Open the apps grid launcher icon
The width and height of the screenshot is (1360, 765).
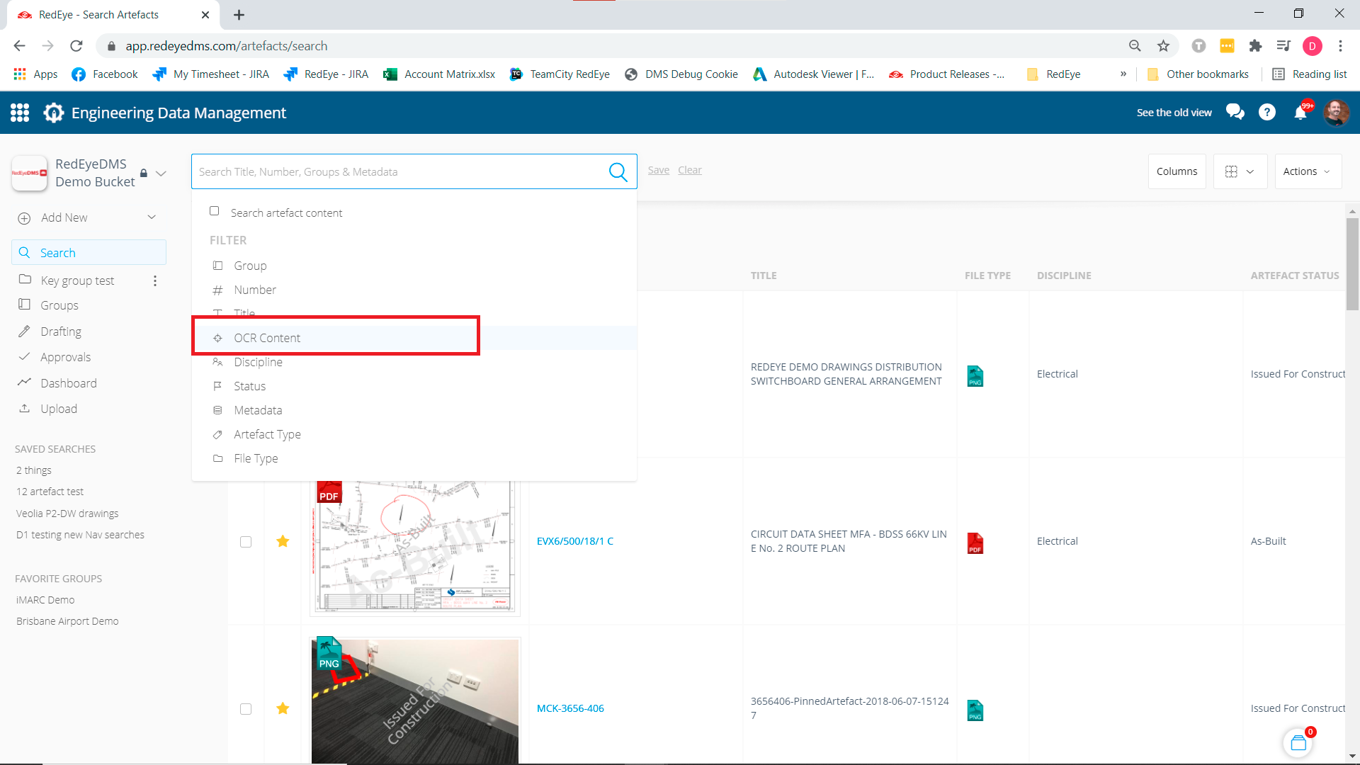pyautogui.click(x=20, y=113)
